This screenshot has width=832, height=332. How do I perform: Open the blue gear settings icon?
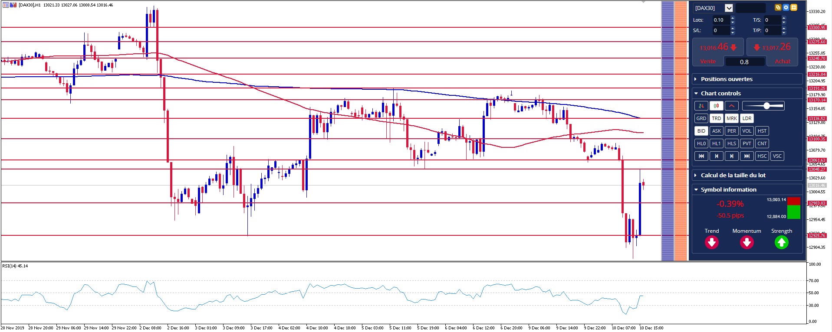pyautogui.click(x=786, y=7)
